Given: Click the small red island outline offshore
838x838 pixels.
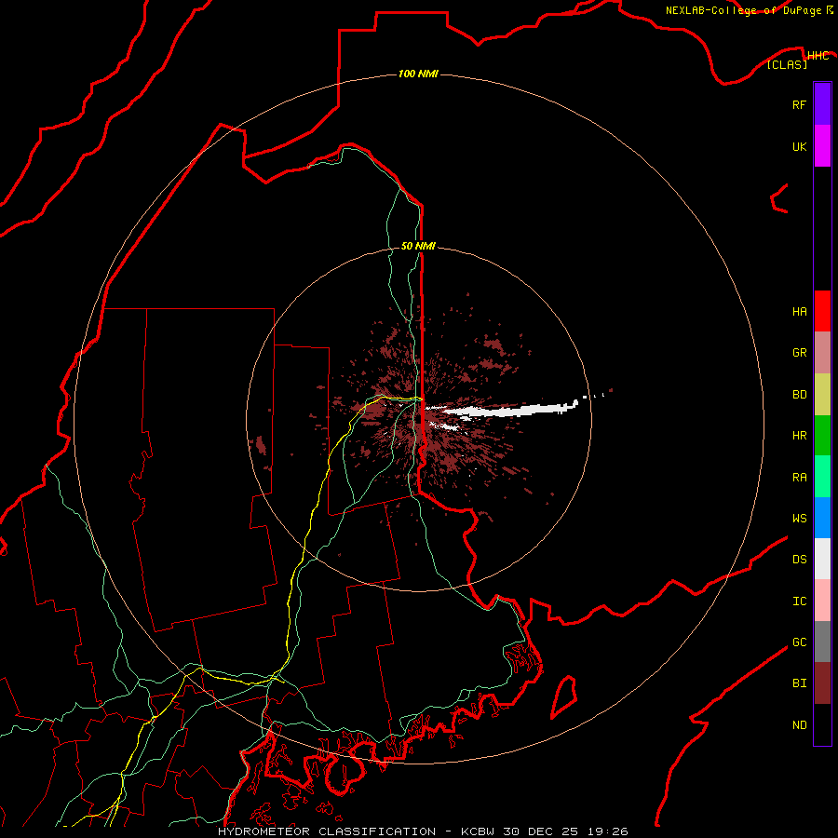Looking at the screenshot, I should click(564, 696).
